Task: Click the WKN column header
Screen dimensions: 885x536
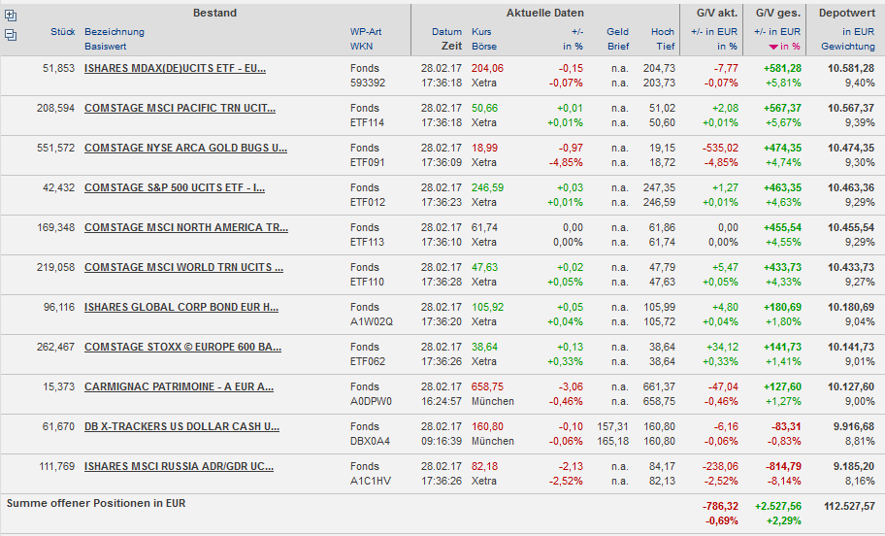Action: click(x=361, y=47)
